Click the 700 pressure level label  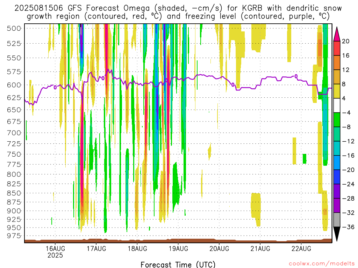point(14,133)
